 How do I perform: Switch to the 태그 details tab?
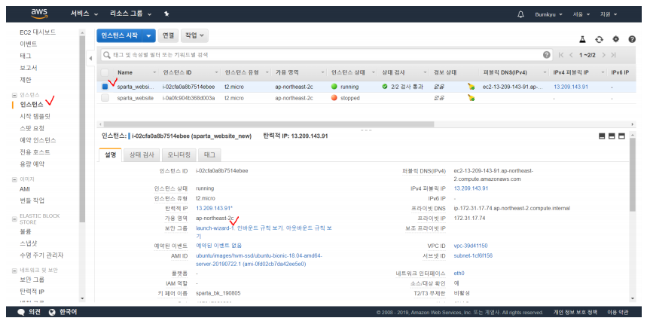click(x=209, y=155)
